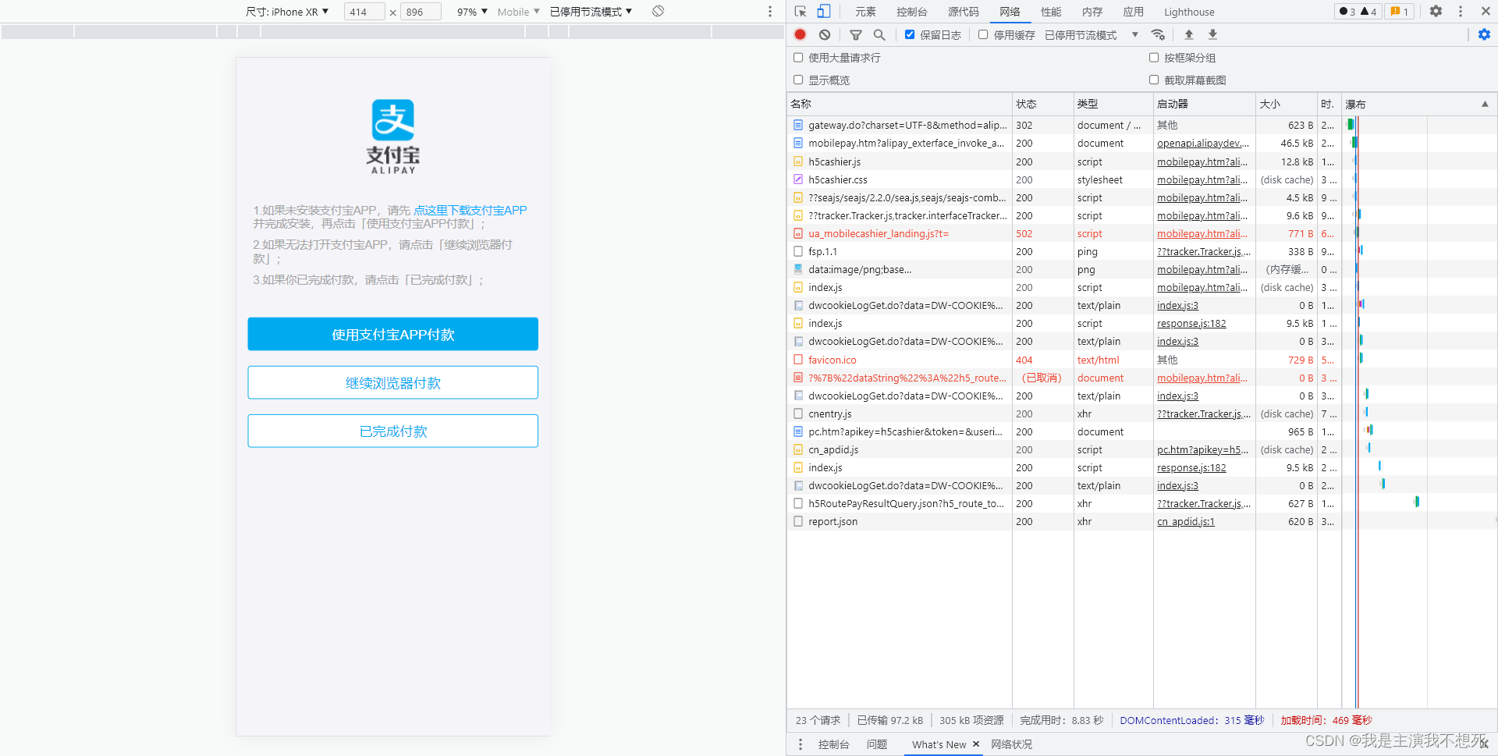Click the network search magnifier icon

click(879, 34)
